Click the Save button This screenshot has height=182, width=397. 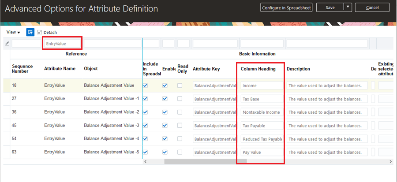(x=331, y=7)
